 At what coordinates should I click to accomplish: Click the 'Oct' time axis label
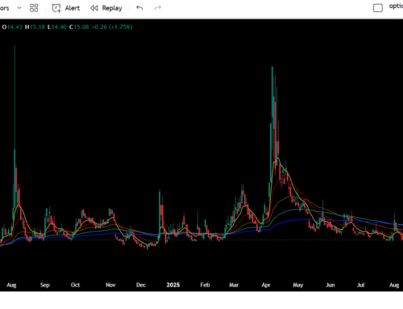tap(75, 285)
